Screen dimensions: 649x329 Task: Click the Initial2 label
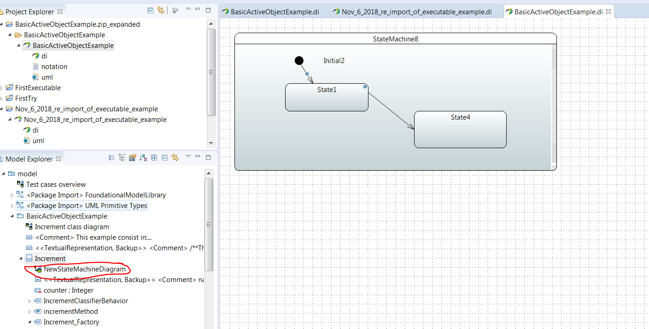coord(334,61)
